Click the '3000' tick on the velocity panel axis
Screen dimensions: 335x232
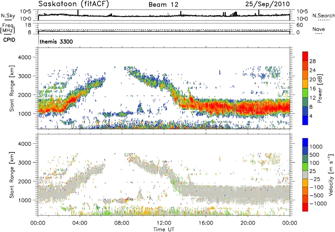click(x=24, y=162)
